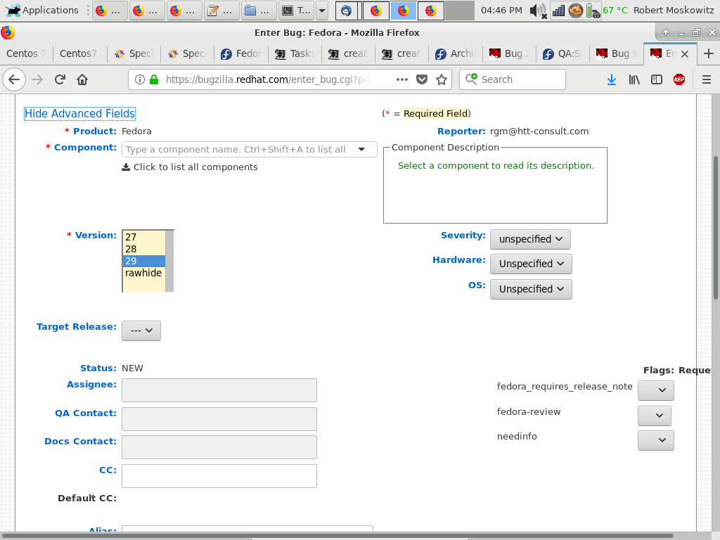Toggle the Firefox sidebar
Viewport: 720px width, 540px height.
coord(657,79)
